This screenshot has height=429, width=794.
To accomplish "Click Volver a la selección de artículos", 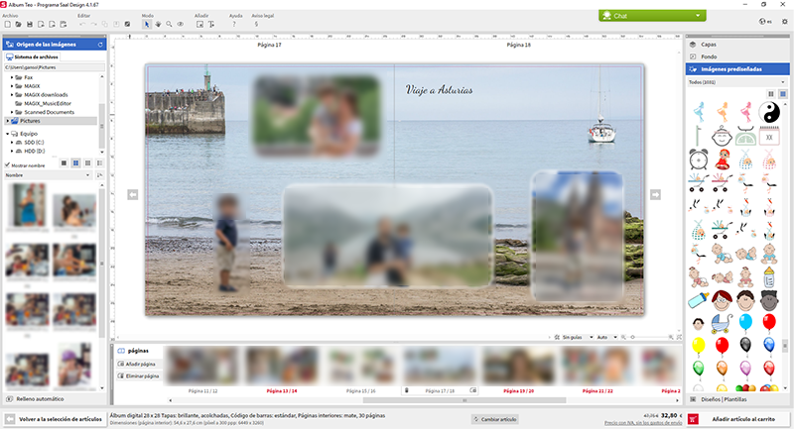I will click(x=55, y=419).
